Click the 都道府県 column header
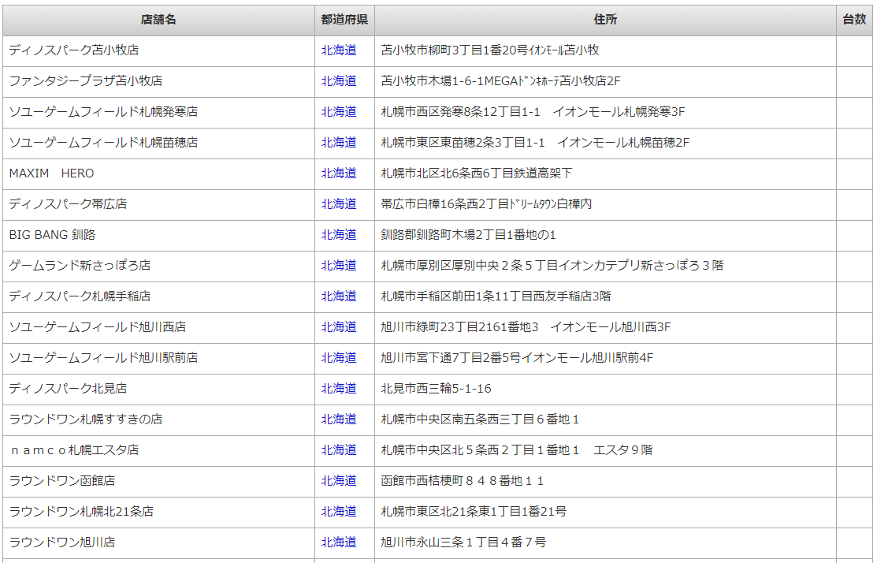The width and height of the screenshot is (877, 563). point(344,20)
